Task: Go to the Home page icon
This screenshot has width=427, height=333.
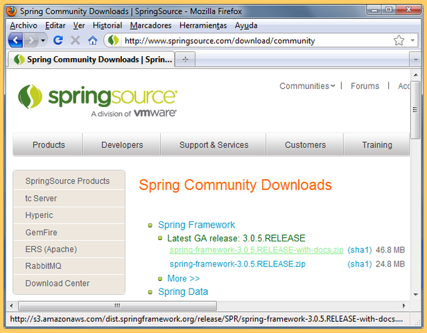Action: pyautogui.click(x=93, y=40)
